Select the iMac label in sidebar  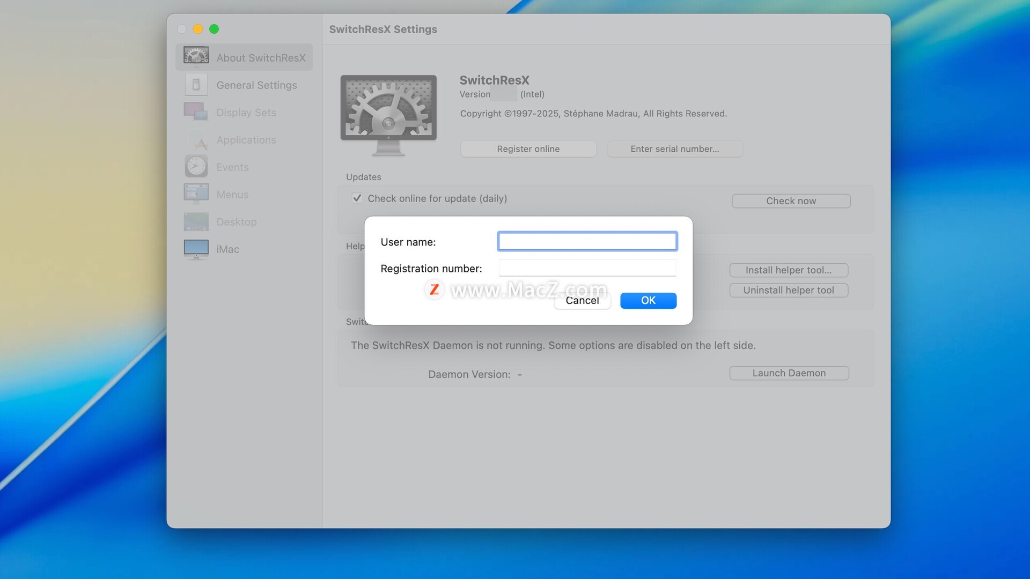pyautogui.click(x=228, y=249)
